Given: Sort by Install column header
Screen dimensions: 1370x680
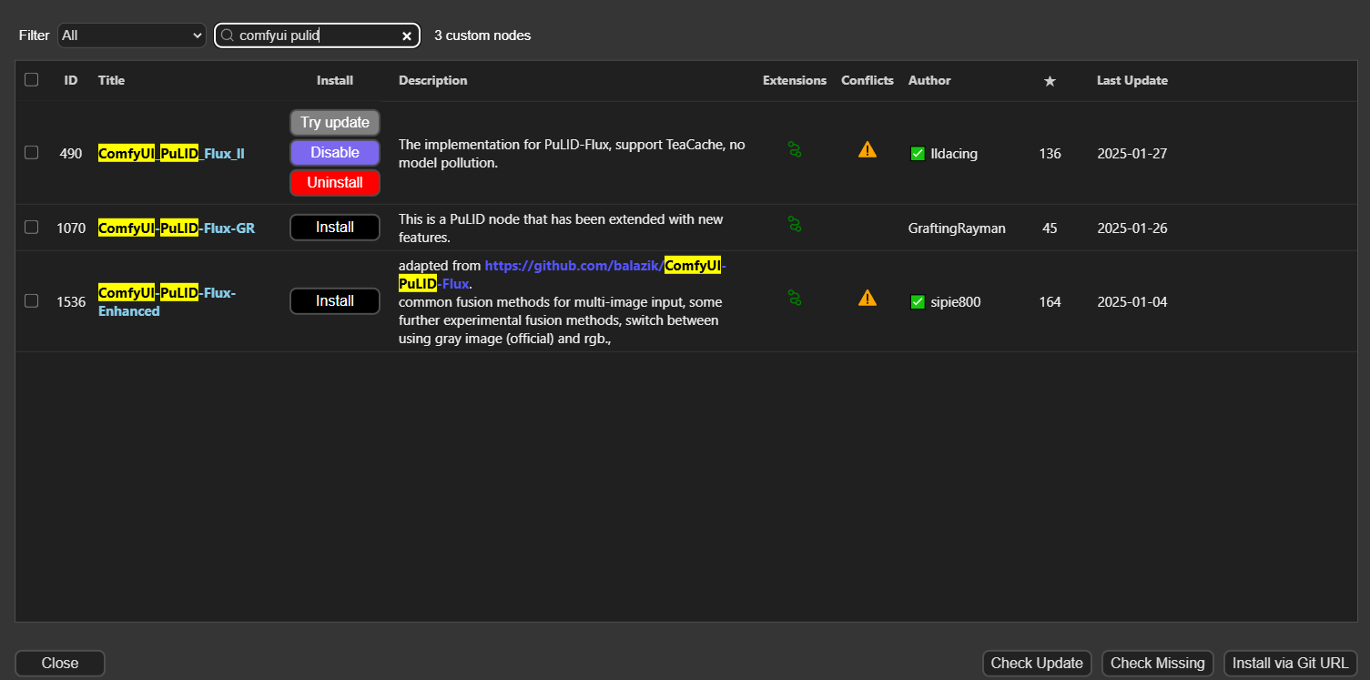Looking at the screenshot, I should tap(335, 80).
